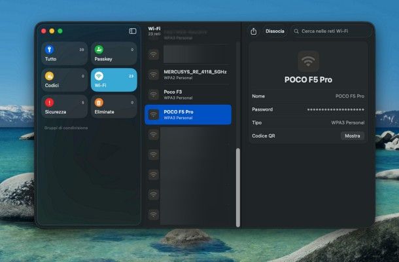Click the Wi-Fi list header title

tap(154, 29)
